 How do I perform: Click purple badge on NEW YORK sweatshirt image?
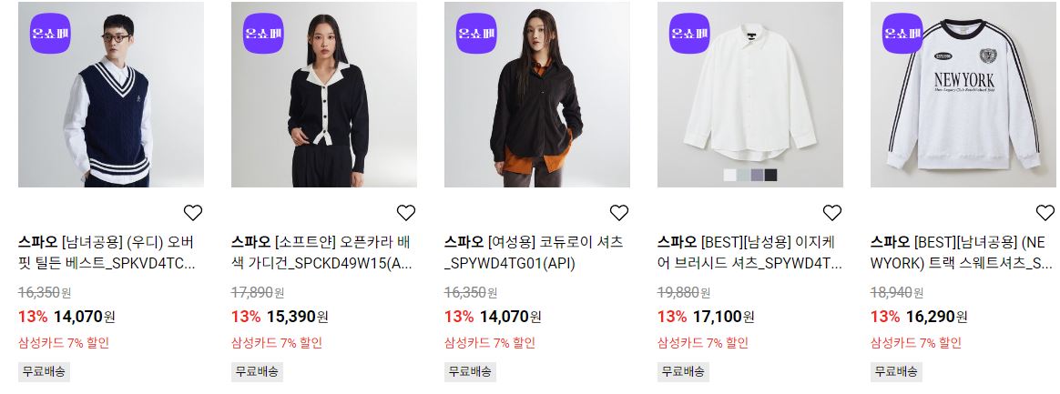[x=902, y=33]
